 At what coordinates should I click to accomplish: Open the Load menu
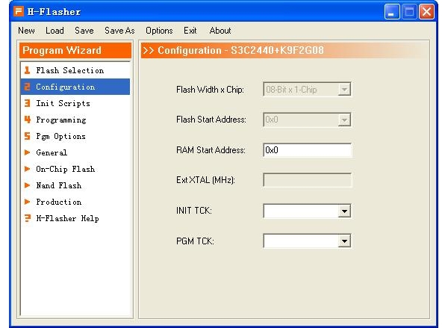coord(55,31)
